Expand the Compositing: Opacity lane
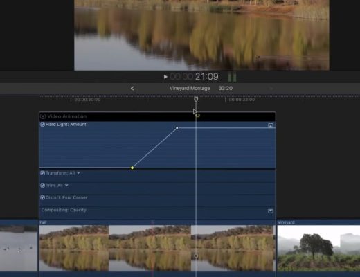360x277 pixels. pyautogui.click(x=271, y=211)
